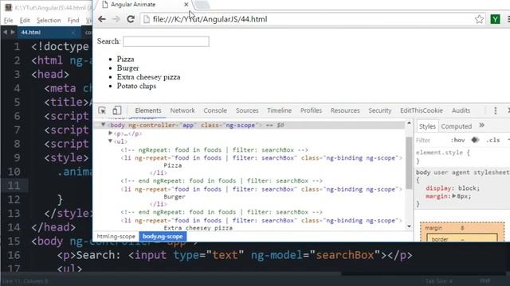
Task: Select the Burger text node
Action: [x=174, y=197]
